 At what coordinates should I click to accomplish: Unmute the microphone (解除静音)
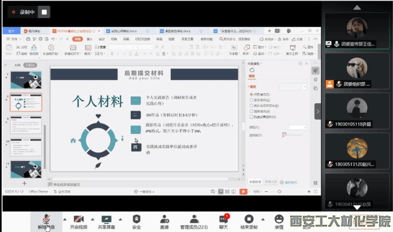(x=46, y=221)
